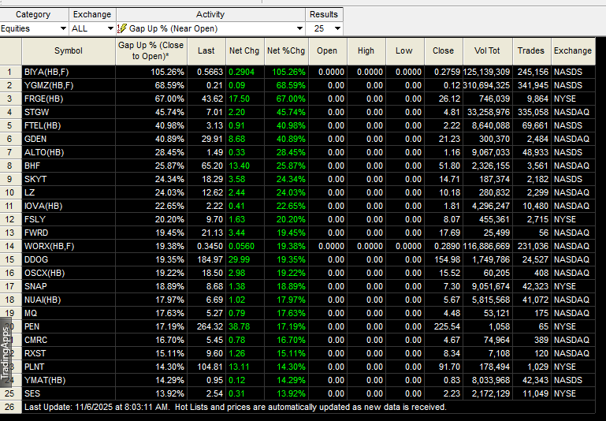Open the Exchange dropdown showing ALL
Viewport: 606px width, 421px height.
[92, 28]
